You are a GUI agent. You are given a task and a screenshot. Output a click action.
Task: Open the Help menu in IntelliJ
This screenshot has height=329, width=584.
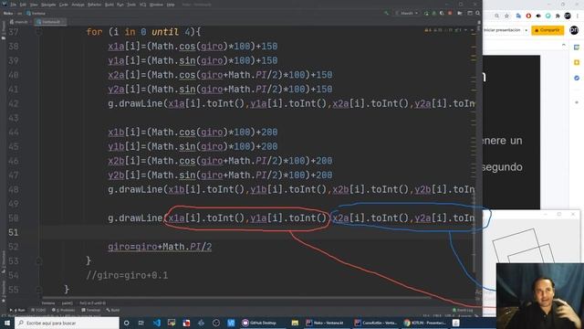coord(171,5)
